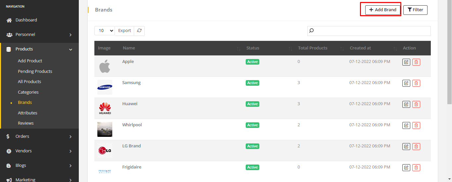This screenshot has width=452, height=182.
Task: Click the brands search field
Action: 369,31
